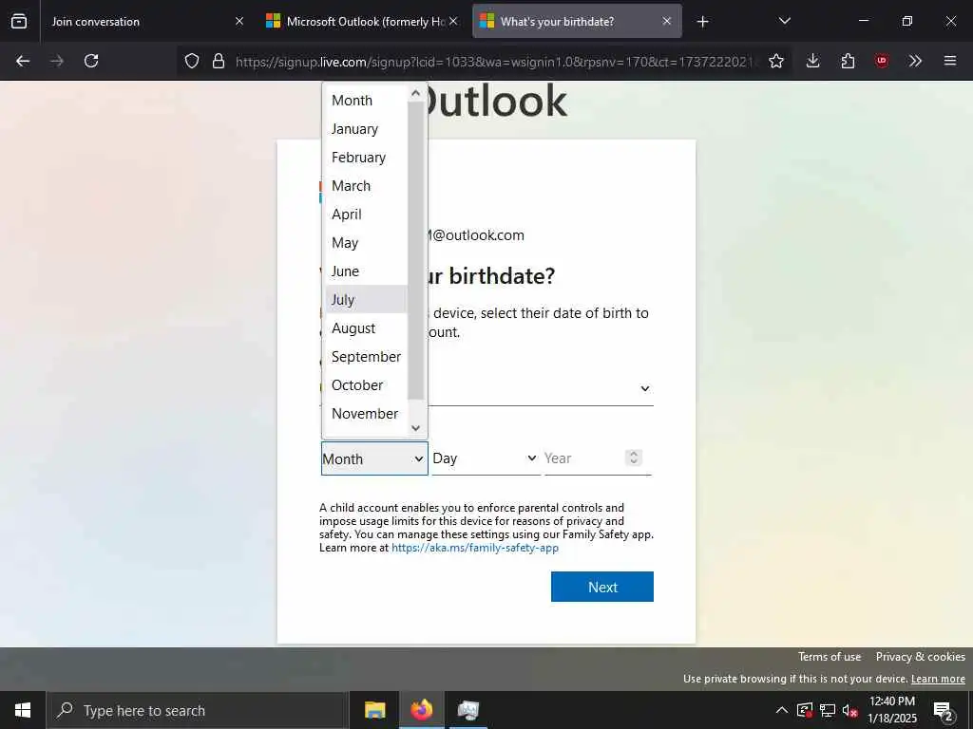Click the Year input field

[584, 458]
